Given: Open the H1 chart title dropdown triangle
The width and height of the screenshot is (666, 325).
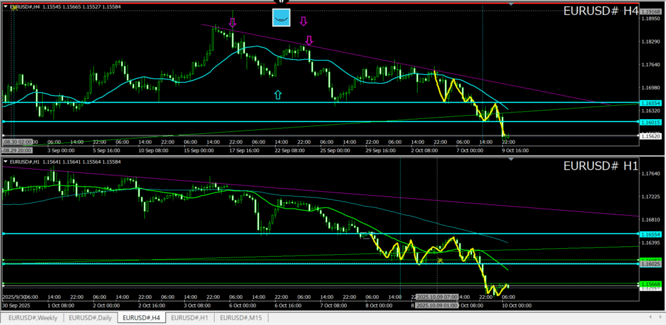Looking at the screenshot, I should [6, 161].
